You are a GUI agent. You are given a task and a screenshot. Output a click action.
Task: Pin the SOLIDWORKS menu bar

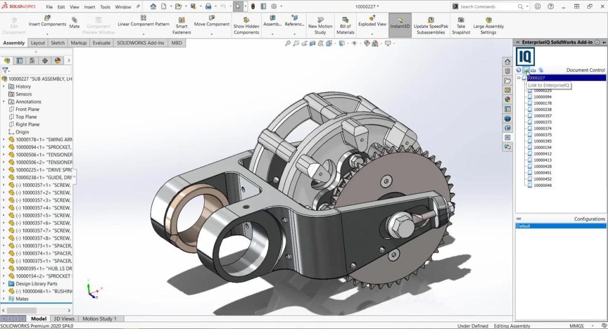pyautogui.click(x=139, y=7)
